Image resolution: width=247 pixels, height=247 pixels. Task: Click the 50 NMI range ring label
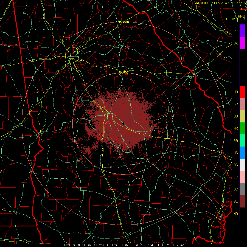coord(123,72)
